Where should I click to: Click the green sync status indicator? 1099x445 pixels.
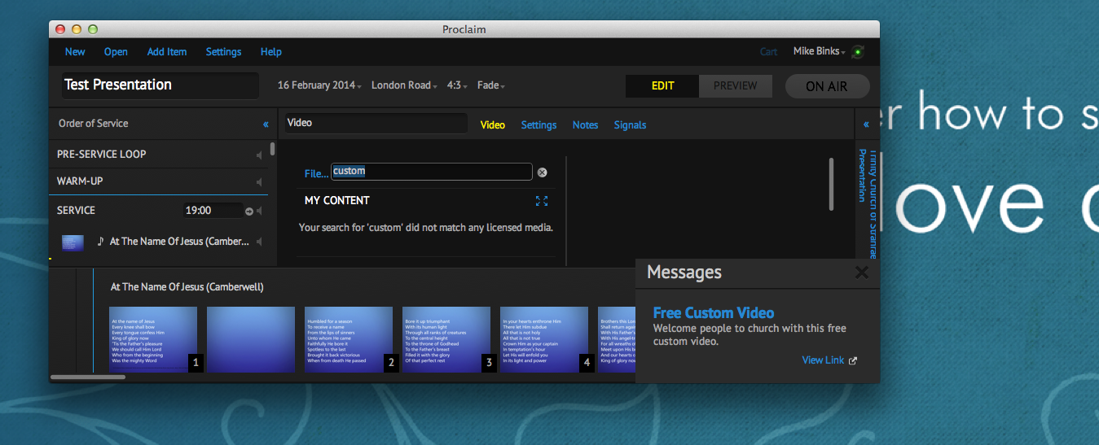[x=857, y=52]
